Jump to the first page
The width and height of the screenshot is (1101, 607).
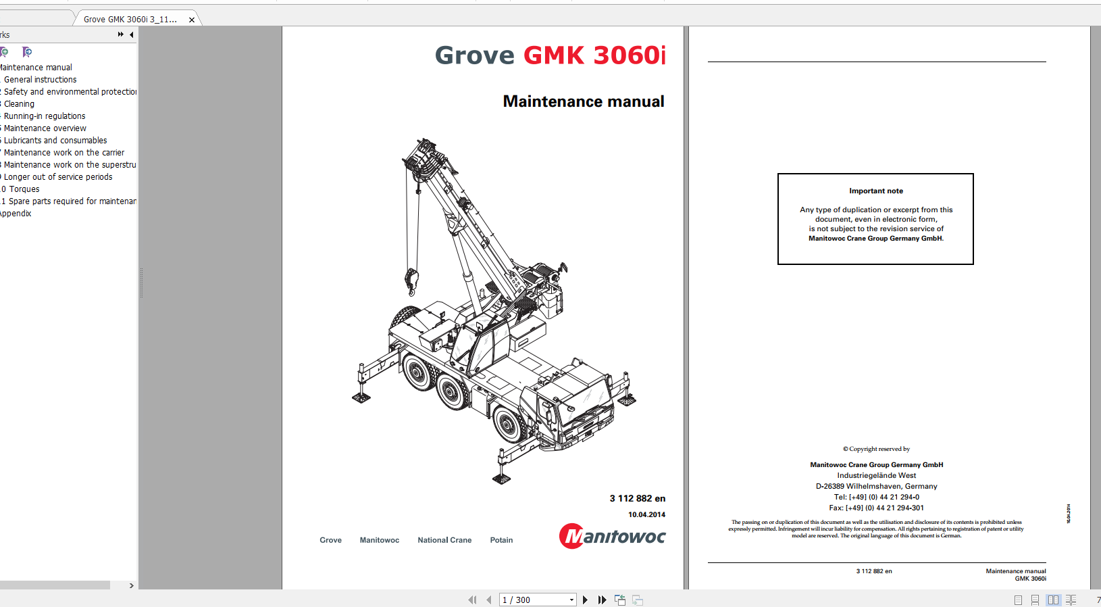(x=472, y=600)
